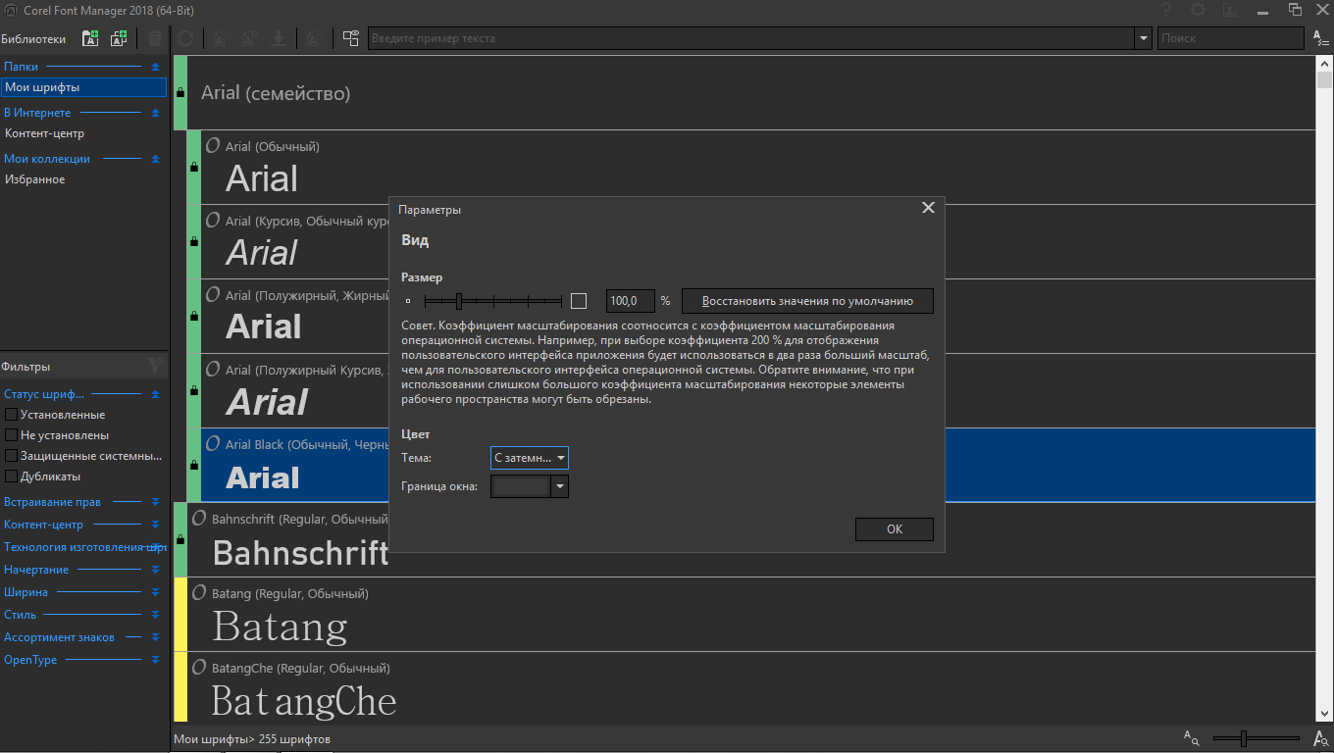Click the Мои шрифты breadcrumb in status bar
1334x753 pixels.
[211, 738]
